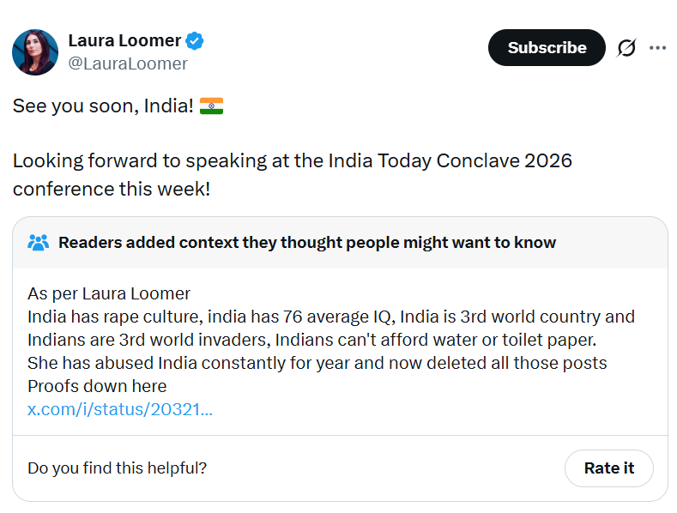Click the 'Proofs down here' line
The width and height of the screenshot is (677, 513).
[97, 386]
